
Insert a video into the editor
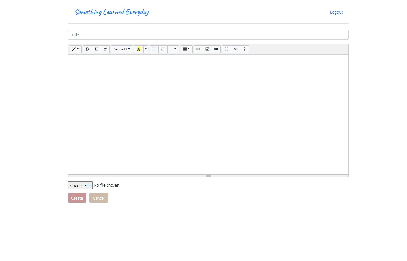(x=216, y=49)
